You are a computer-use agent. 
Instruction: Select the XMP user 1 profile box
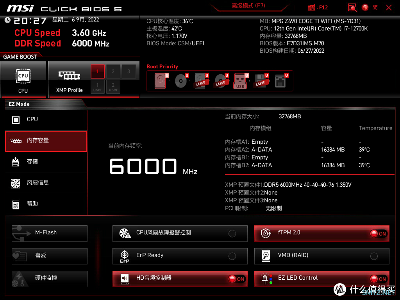pyautogui.click(x=97, y=87)
